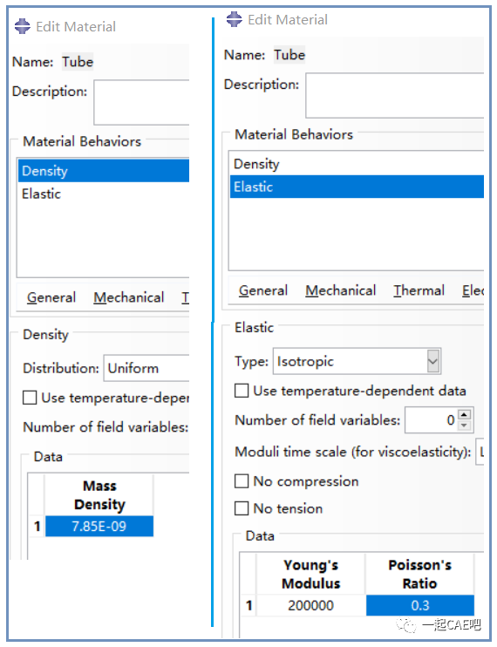The width and height of the screenshot is (497, 647).
Task: Click the Abaqus icon in right Edit Material title
Action: click(x=235, y=19)
